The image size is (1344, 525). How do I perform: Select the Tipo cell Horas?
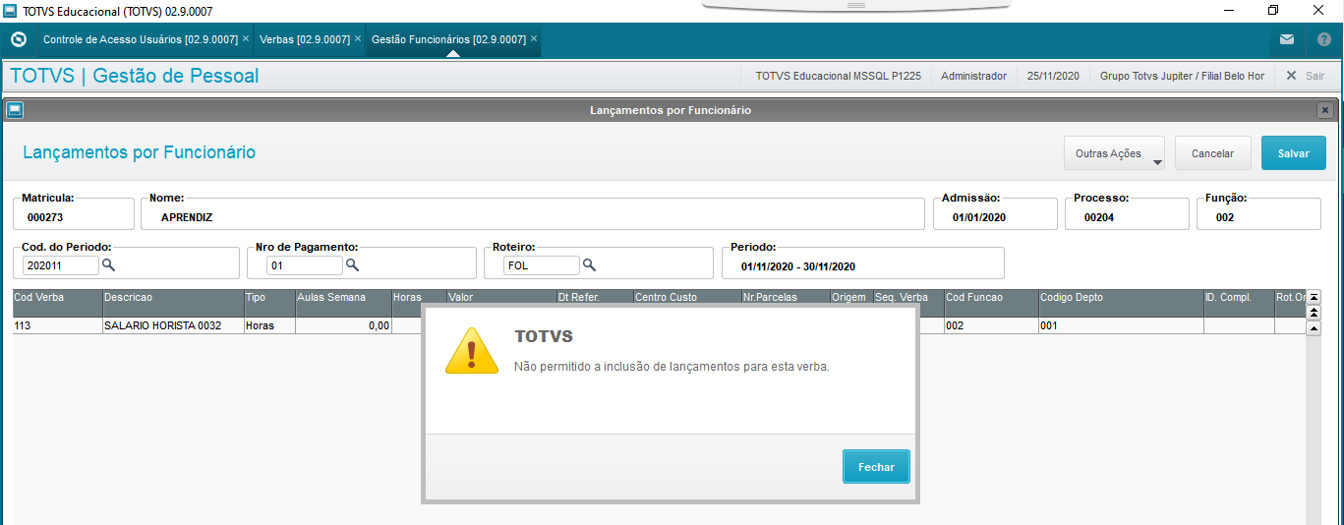[268, 325]
